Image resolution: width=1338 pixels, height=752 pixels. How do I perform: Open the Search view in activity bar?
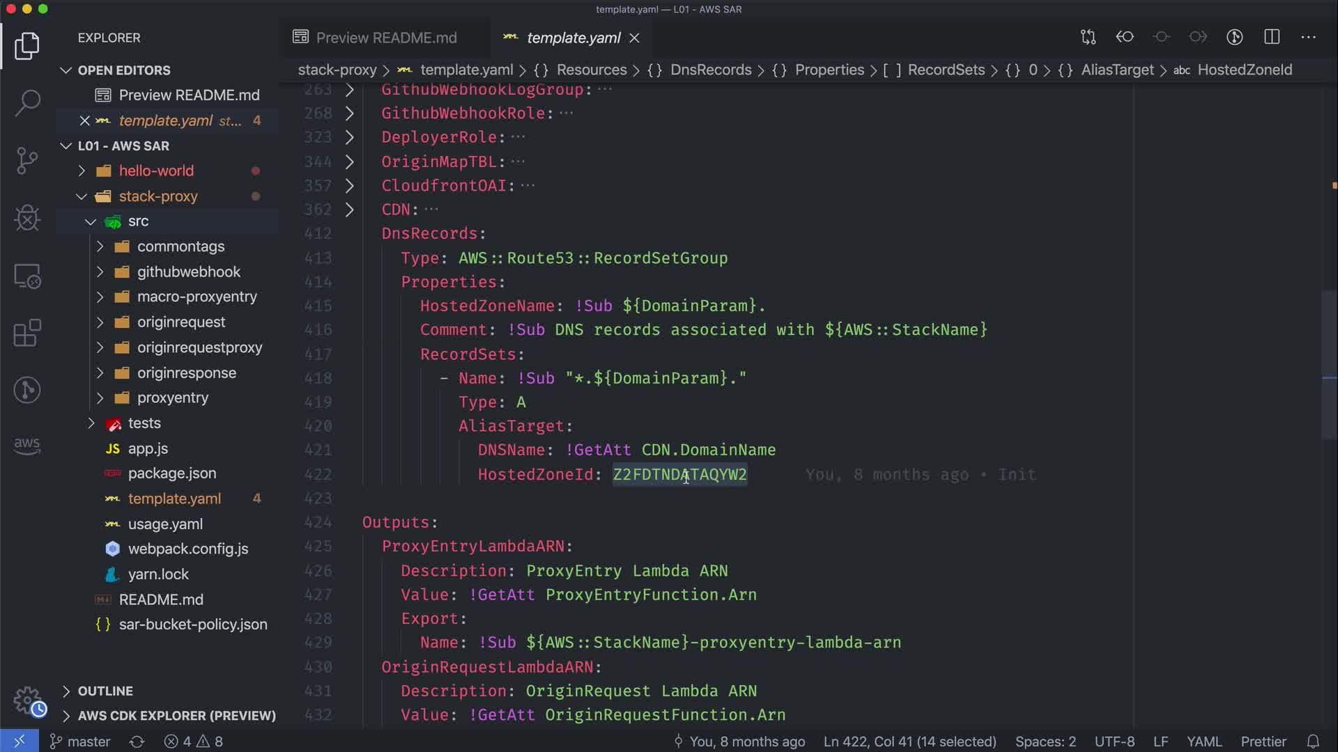(x=27, y=103)
